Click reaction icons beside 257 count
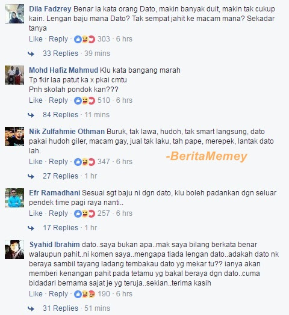 (x=84, y=213)
